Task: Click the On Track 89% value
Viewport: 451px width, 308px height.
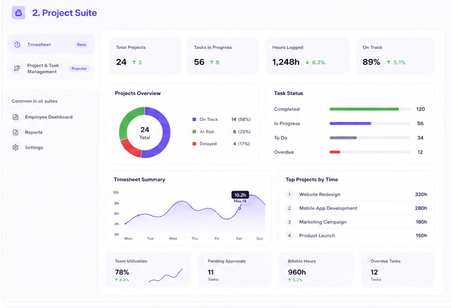Action: pyautogui.click(x=372, y=62)
